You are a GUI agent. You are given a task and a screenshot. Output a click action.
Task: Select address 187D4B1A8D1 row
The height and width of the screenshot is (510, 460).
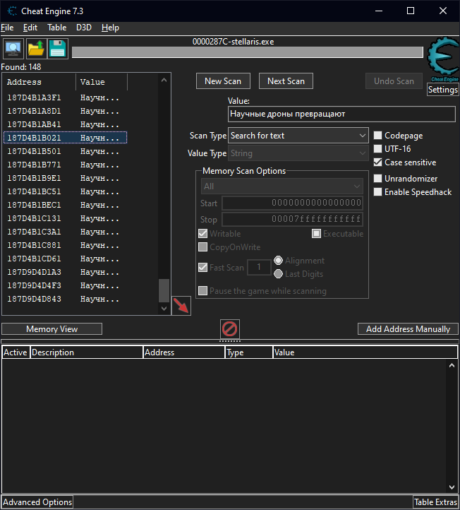[x=65, y=111]
